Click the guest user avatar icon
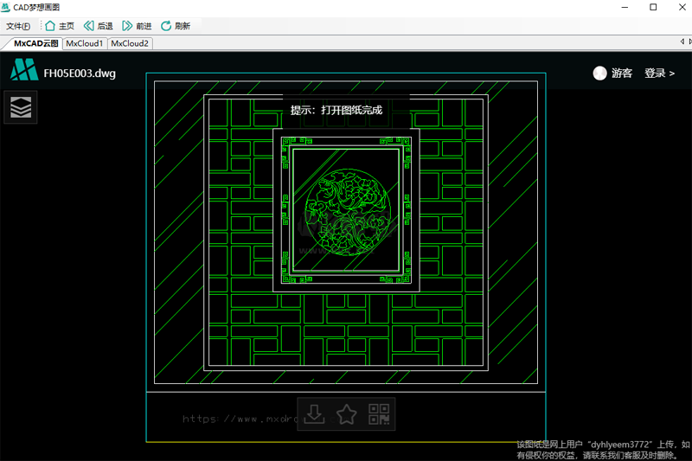The image size is (692, 461). [599, 74]
